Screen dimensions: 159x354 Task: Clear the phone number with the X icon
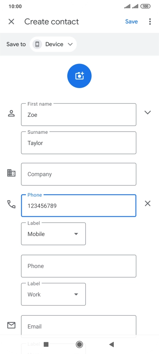[x=148, y=204]
